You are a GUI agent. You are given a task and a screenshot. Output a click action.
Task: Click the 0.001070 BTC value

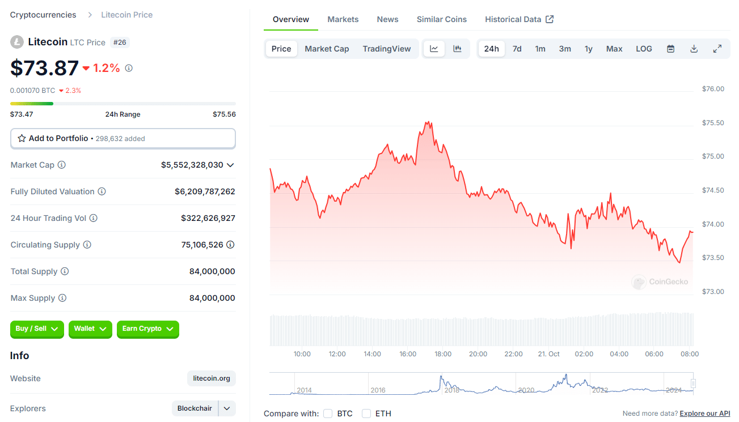[x=33, y=90]
